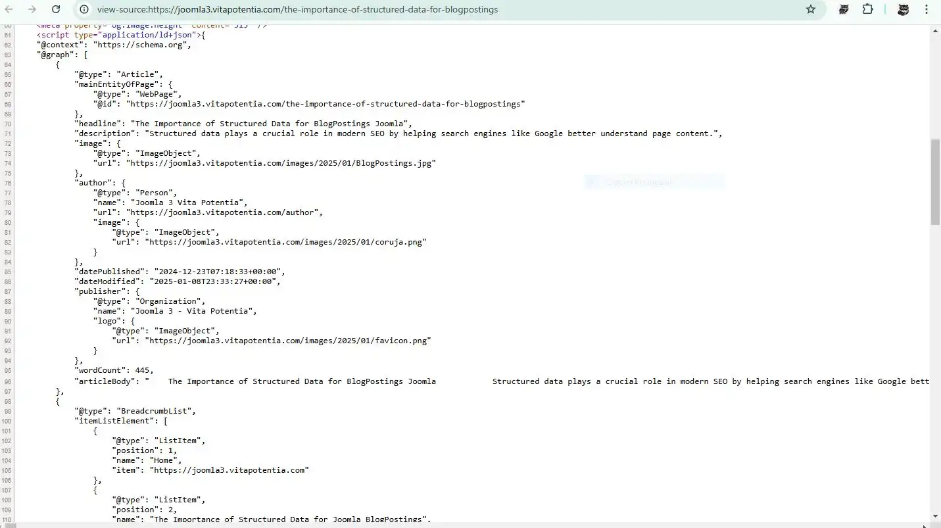
Task: Click the script type "application/ld+json" line
Action: tap(121, 35)
